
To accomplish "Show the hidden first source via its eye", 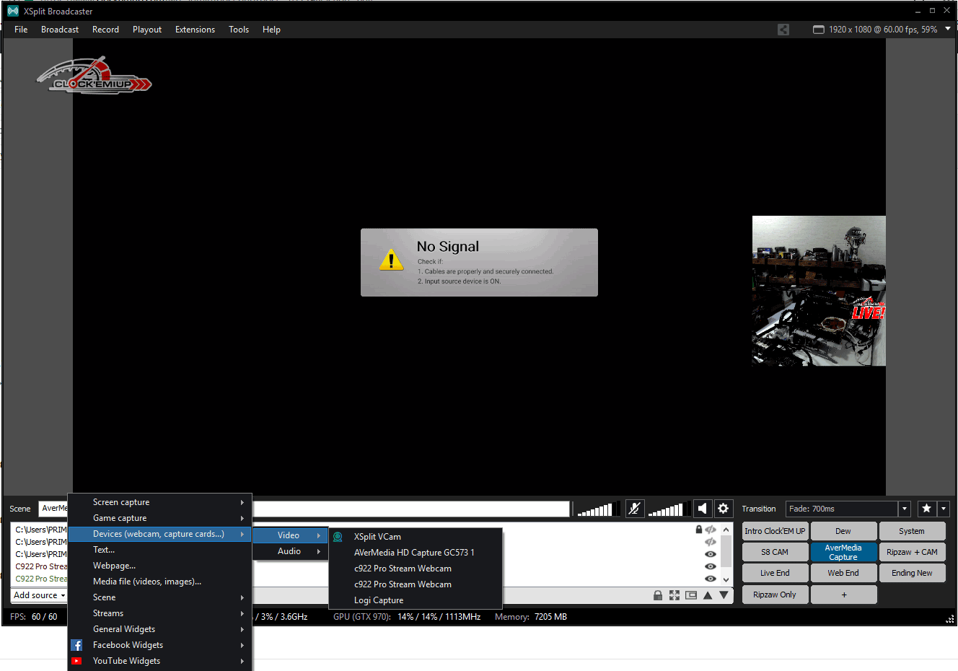I will pos(711,530).
